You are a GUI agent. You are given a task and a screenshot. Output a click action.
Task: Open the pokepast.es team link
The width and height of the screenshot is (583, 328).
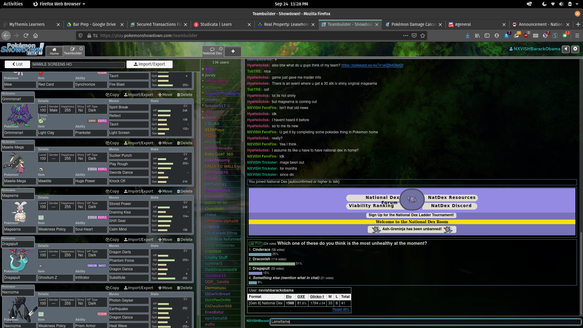click(372, 65)
